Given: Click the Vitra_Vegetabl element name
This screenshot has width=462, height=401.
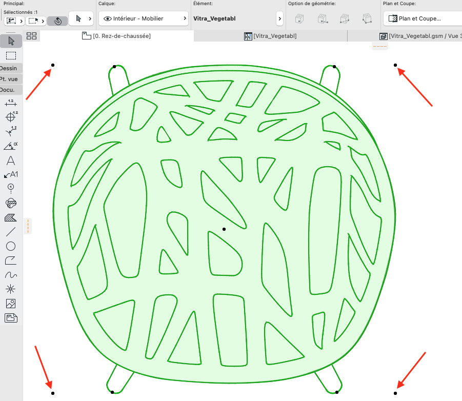Looking at the screenshot, I should [x=214, y=18].
